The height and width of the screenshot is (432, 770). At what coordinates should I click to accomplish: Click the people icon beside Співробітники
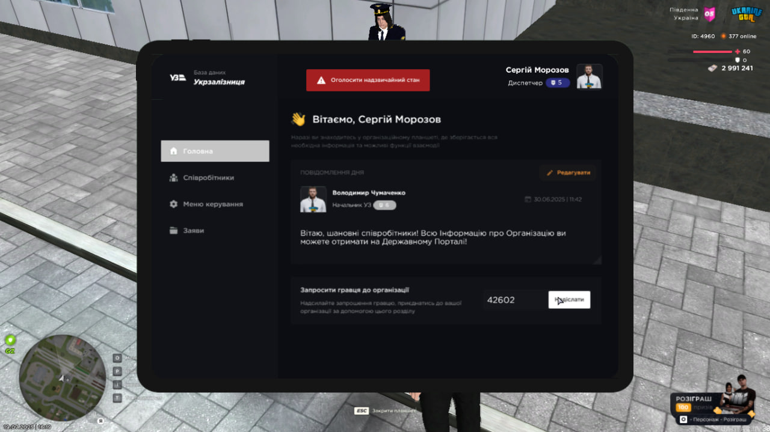(174, 177)
